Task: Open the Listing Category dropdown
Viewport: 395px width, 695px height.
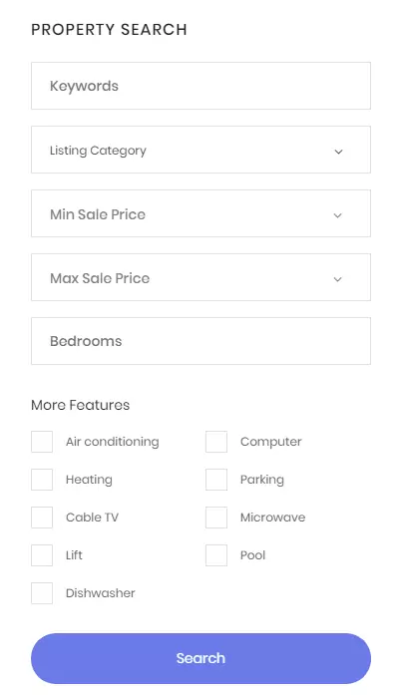Action: coord(200,150)
